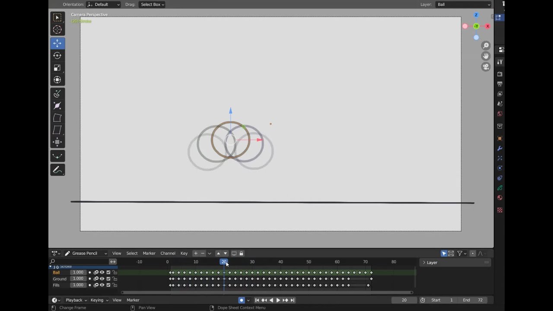The width and height of the screenshot is (553, 311).
Task: Activate the Move tool
Action: coord(57,43)
